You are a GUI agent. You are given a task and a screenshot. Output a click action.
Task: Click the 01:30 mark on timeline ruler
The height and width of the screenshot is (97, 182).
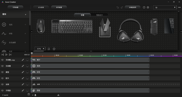pos(105,55)
